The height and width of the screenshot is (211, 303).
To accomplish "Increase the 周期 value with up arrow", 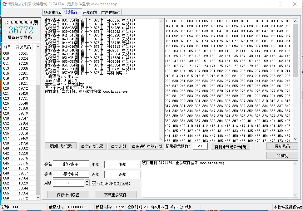I will (87, 181).
